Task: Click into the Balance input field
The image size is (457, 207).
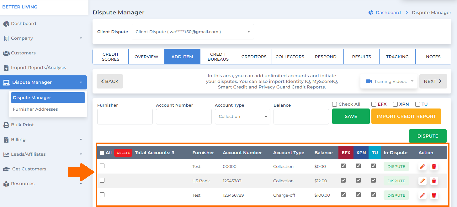Action: (301, 117)
